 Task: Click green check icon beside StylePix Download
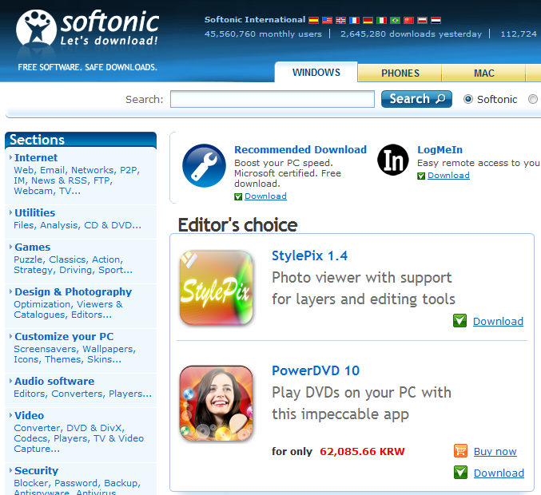click(x=459, y=321)
